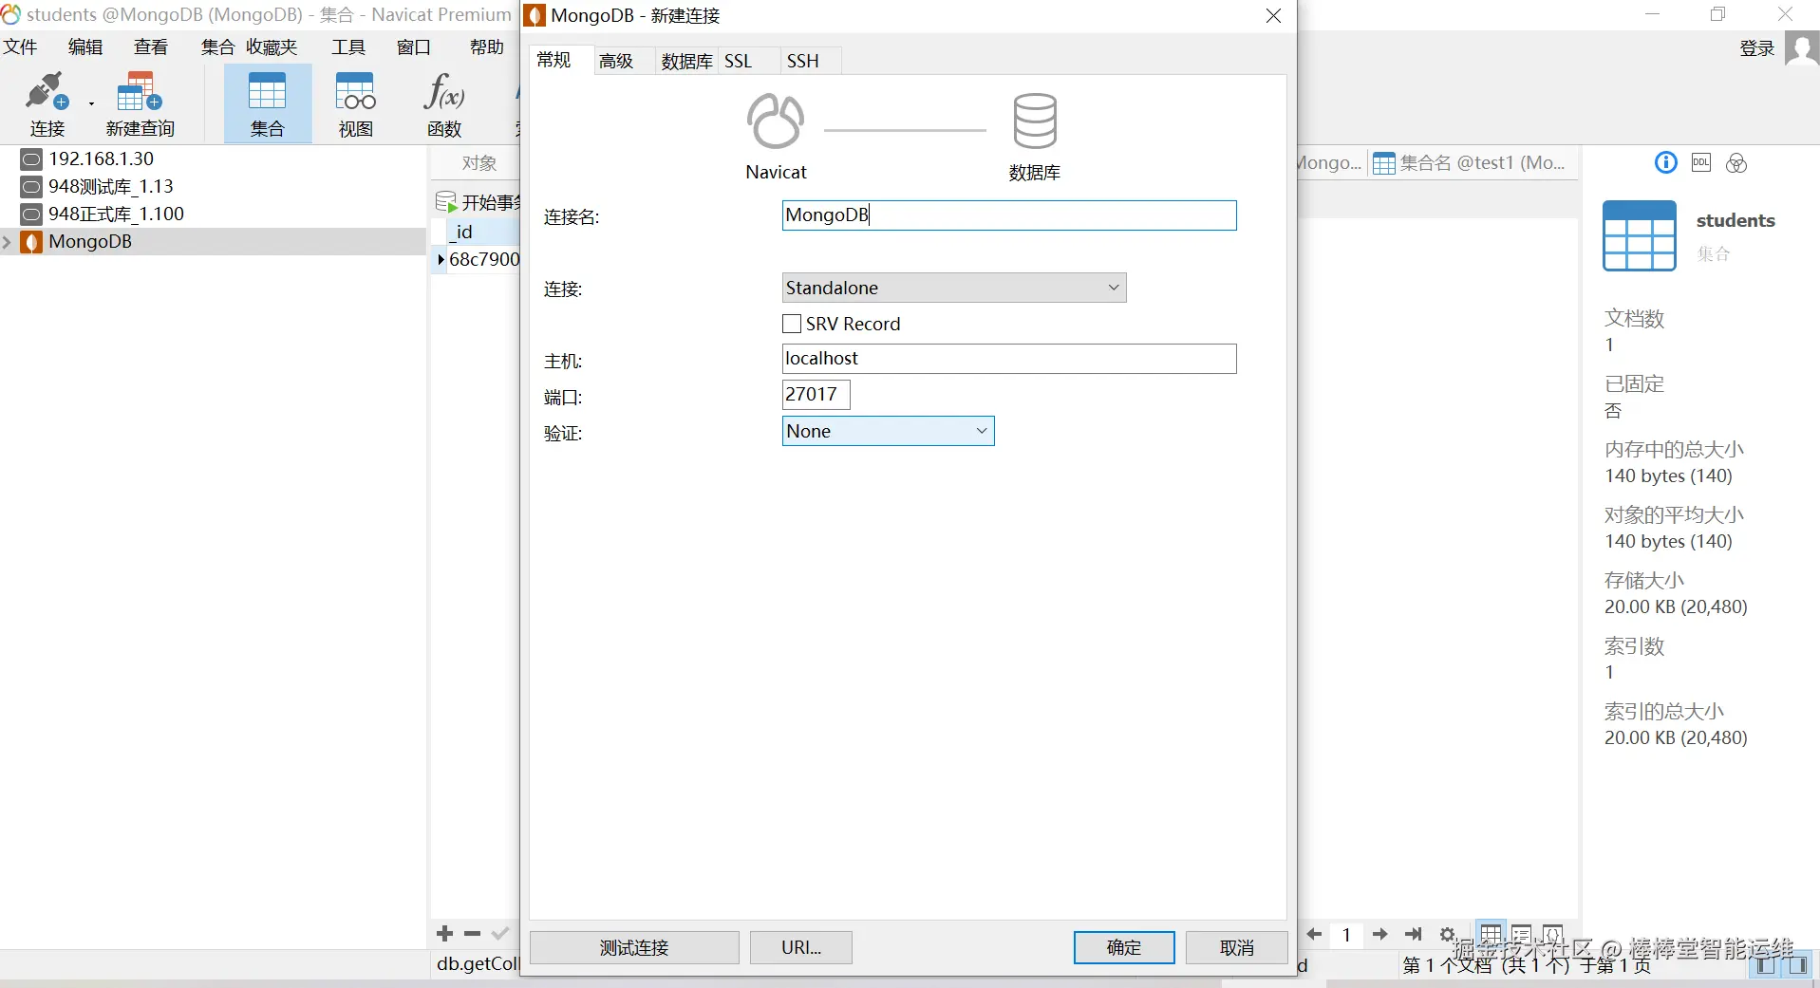The height and width of the screenshot is (988, 1820).
Task: Click the URI... button
Action: click(801, 947)
